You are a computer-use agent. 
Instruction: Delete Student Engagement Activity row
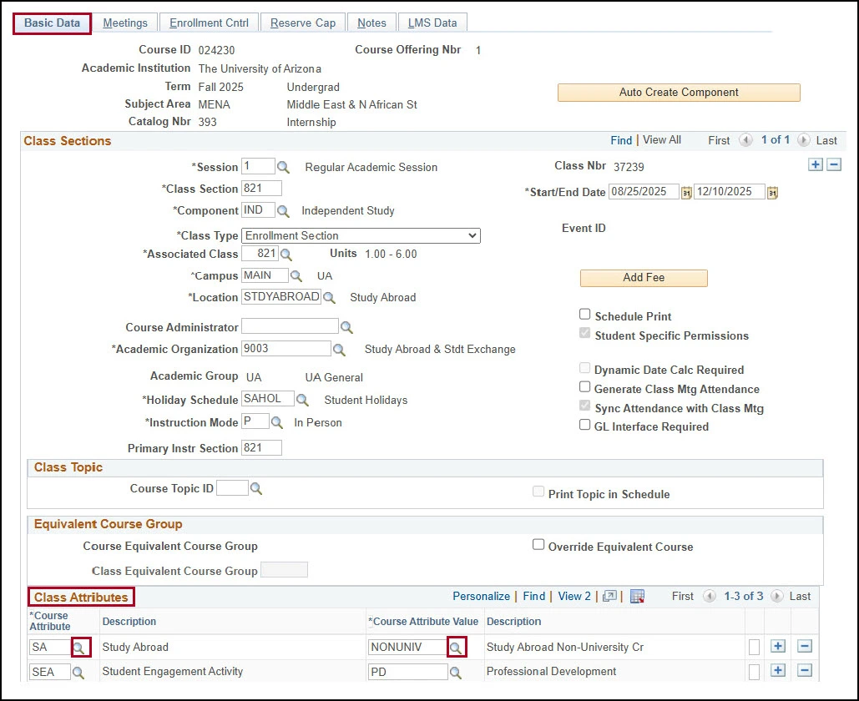(804, 670)
